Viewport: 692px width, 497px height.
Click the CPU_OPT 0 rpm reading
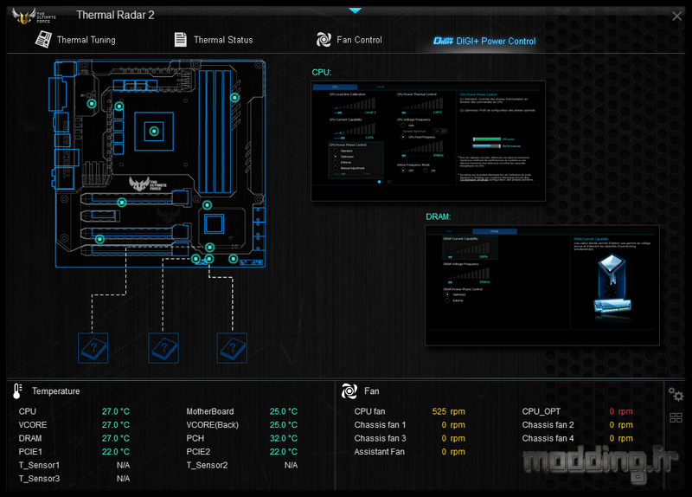pyautogui.click(x=621, y=411)
